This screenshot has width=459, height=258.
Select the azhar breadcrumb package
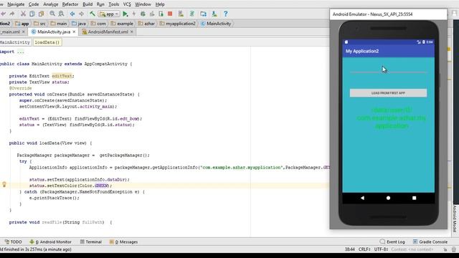pyautogui.click(x=146, y=24)
